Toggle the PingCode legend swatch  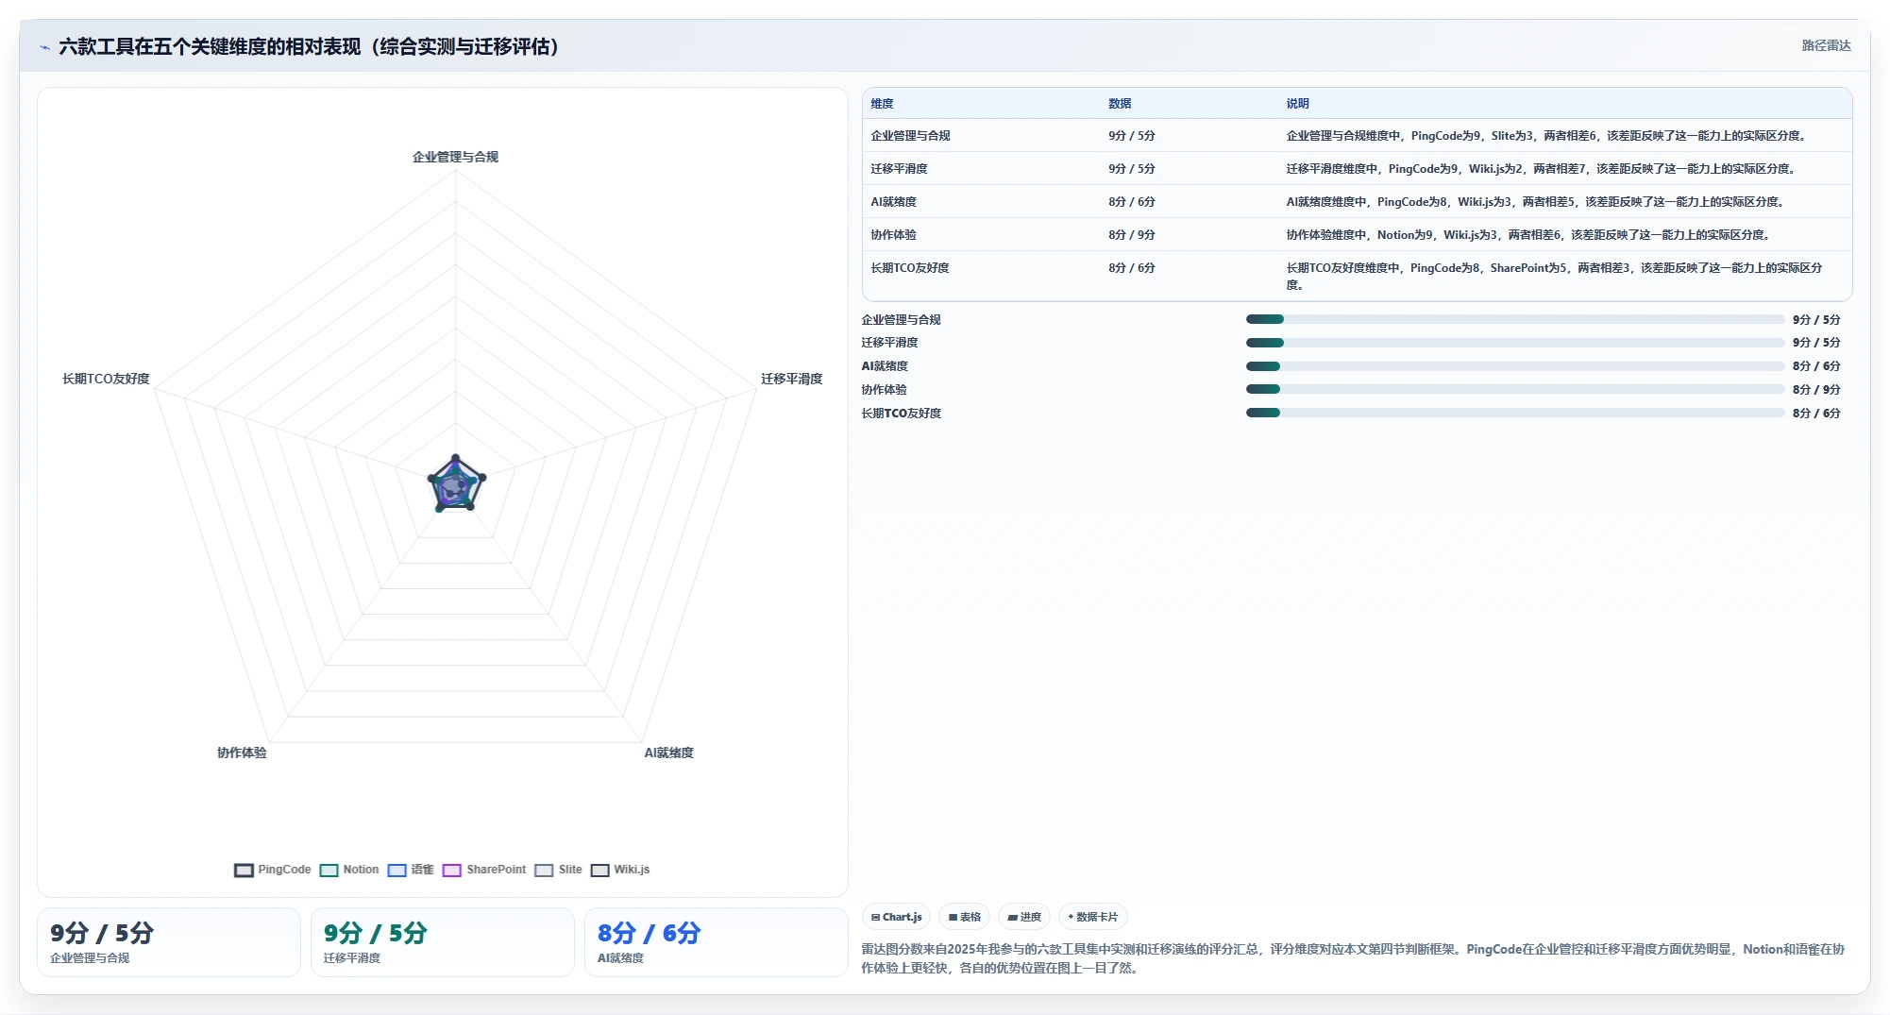[x=244, y=870]
